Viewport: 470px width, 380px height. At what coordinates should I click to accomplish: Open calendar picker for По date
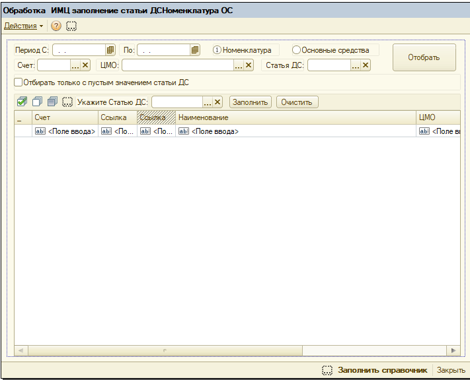(195, 50)
